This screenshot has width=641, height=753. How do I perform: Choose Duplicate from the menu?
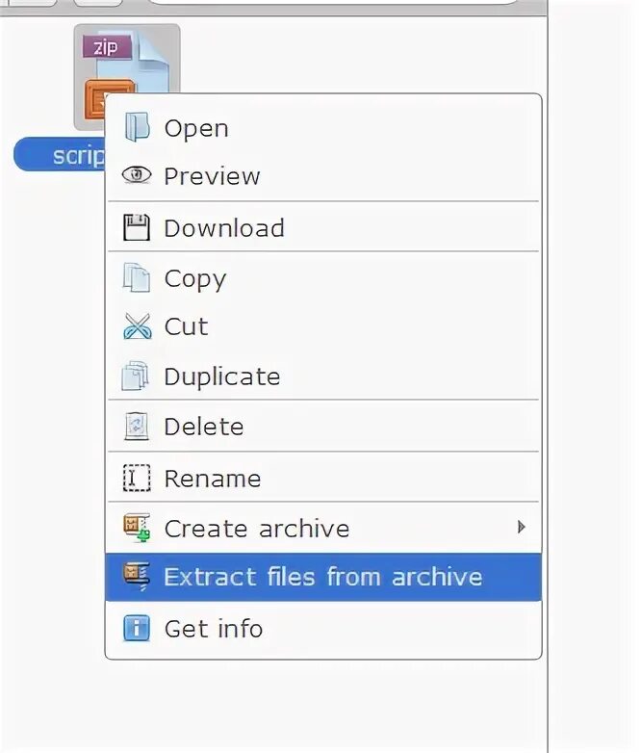(323, 376)
